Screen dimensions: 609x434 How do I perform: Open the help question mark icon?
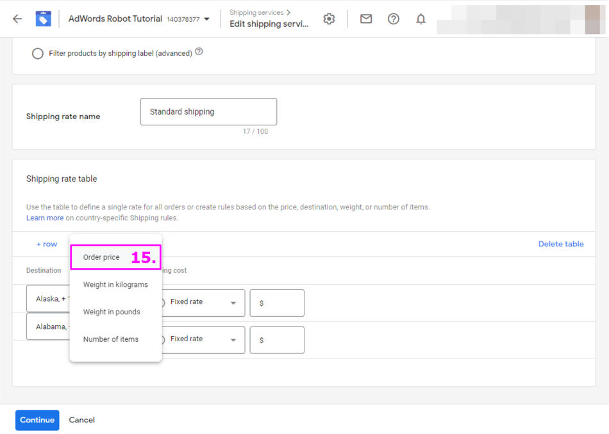(x=394, y=19)
